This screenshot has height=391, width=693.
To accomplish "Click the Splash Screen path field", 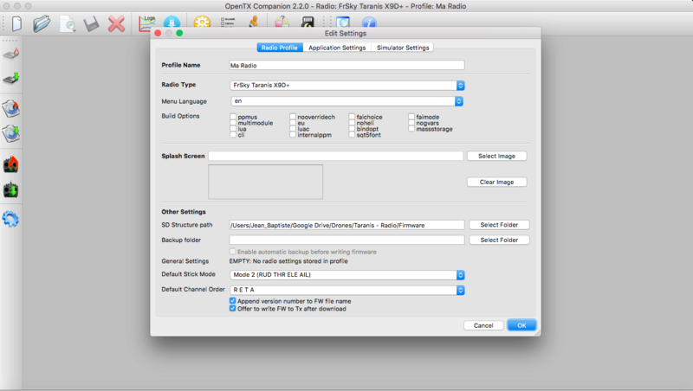I will pos(335,156).
